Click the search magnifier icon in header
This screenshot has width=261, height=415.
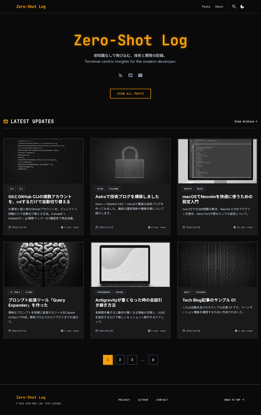click(234, 6)
